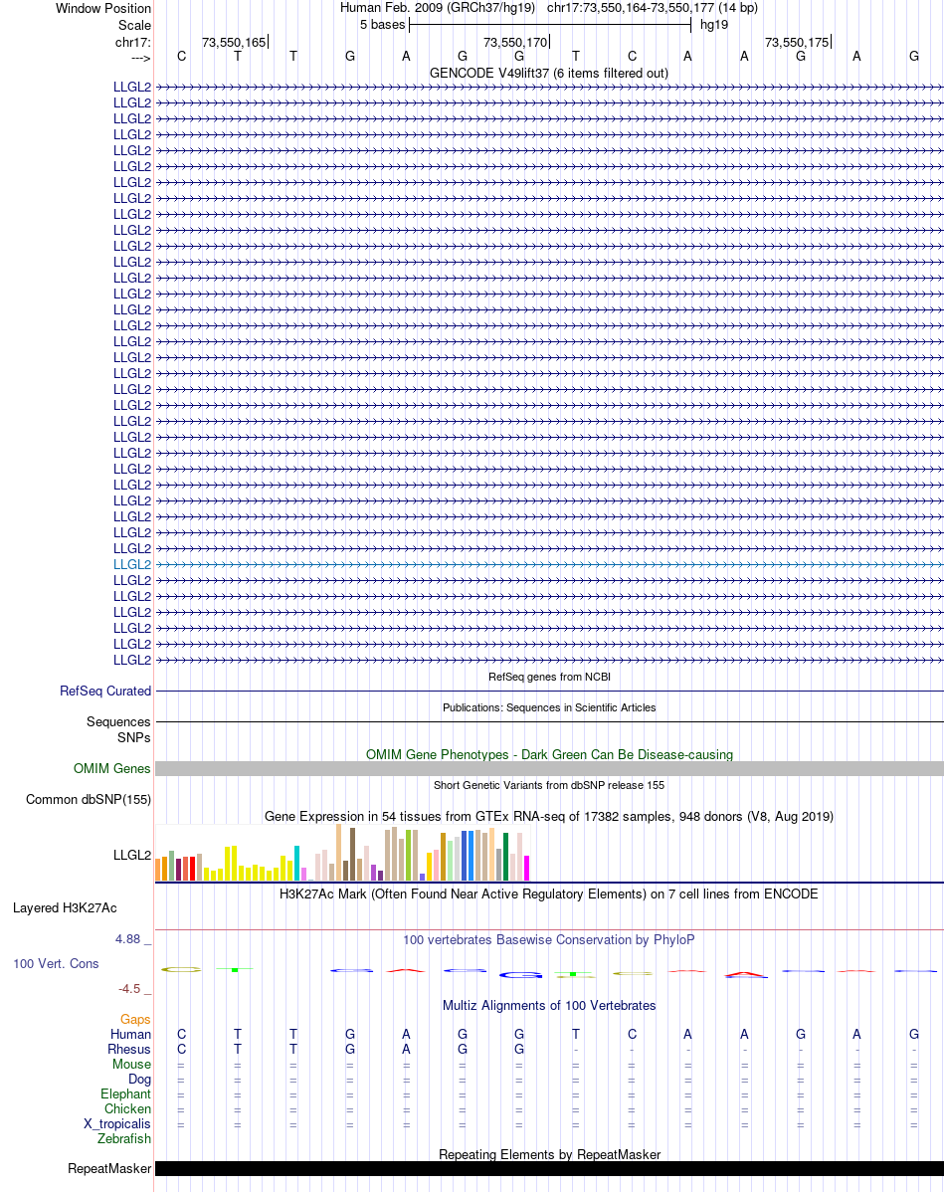The image size is (945, 1192).
Task: Click the OMIM Genes track label
Action: point(111,768)
